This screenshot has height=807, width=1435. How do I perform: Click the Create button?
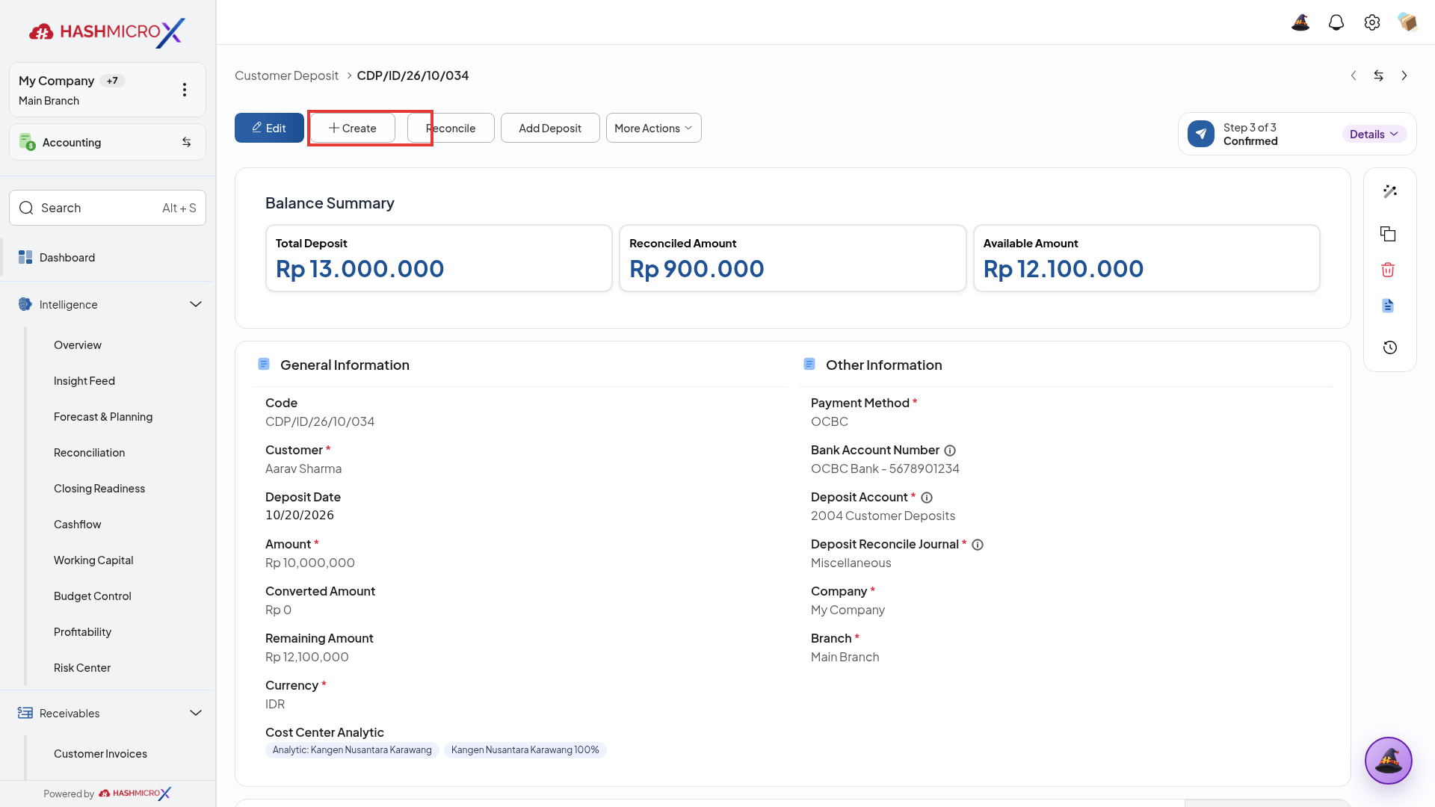pos(353,128)
